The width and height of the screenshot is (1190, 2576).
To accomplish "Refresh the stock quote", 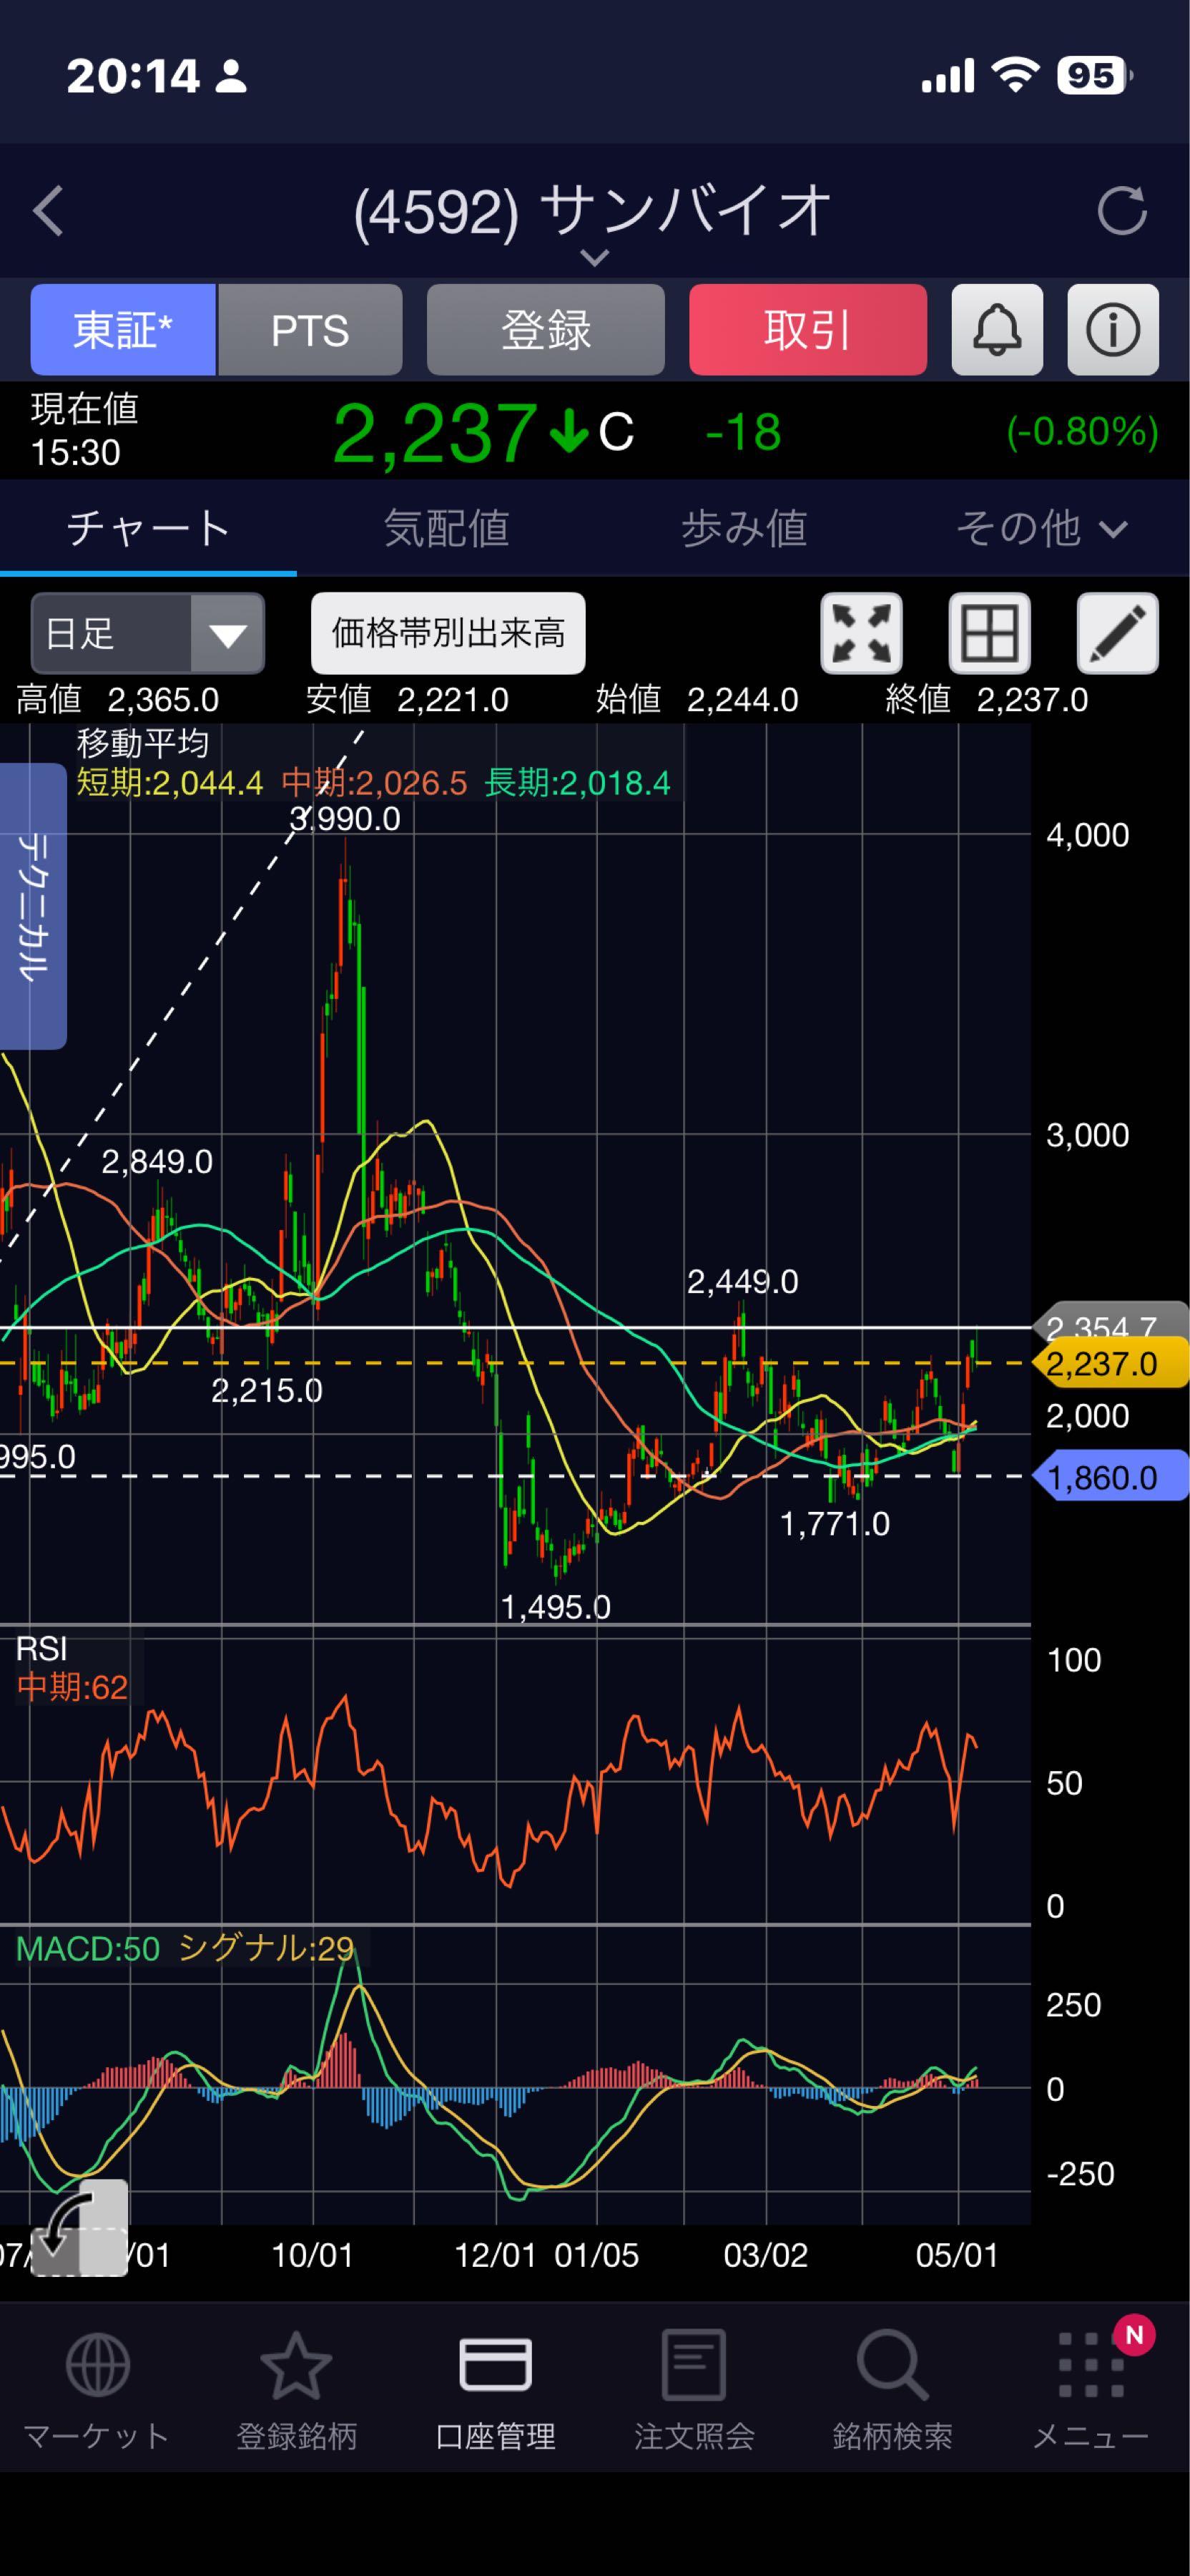I will coord(1121,211).
